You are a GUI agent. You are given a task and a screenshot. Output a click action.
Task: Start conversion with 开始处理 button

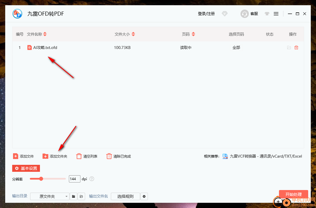point(293,194)
